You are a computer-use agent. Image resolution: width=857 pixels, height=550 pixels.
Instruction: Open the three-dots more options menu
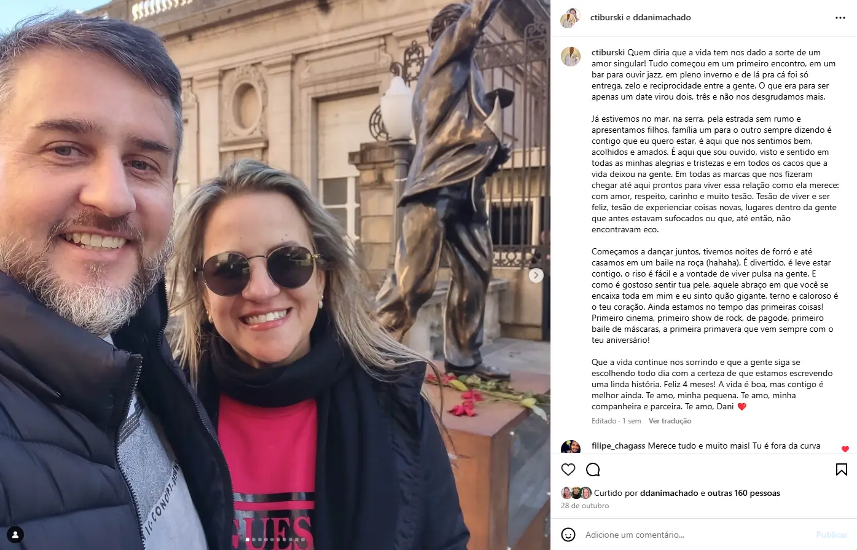pos(840,18)
